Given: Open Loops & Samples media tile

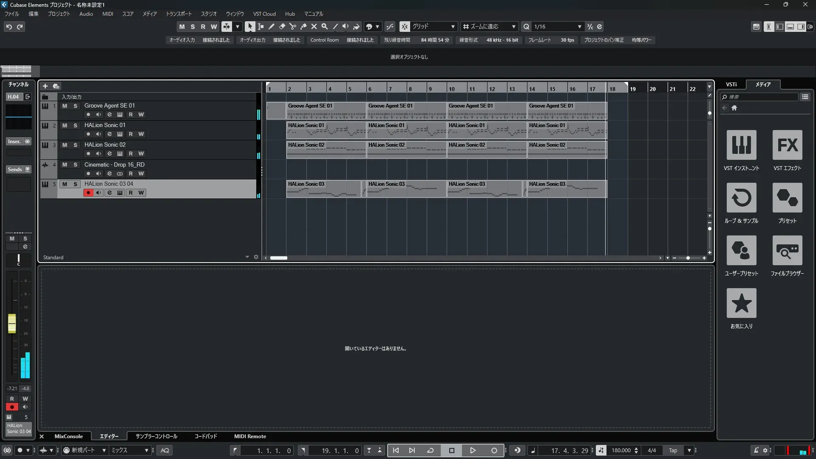Looking at the screenshot, I should pyautogui.click(x=741, y=198).
